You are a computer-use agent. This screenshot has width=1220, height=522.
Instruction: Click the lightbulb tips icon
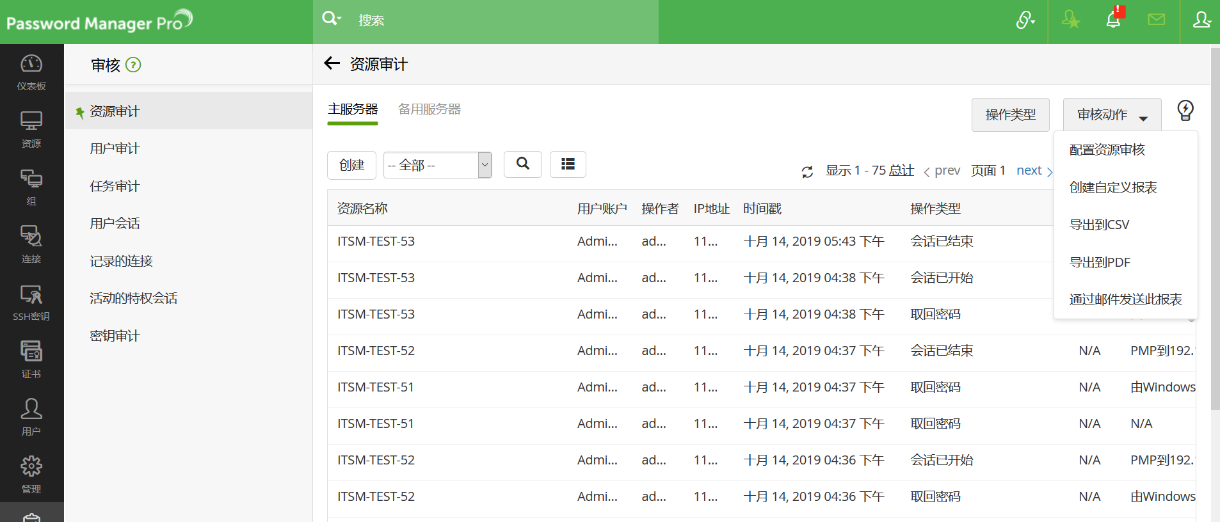click(1185, 111)
